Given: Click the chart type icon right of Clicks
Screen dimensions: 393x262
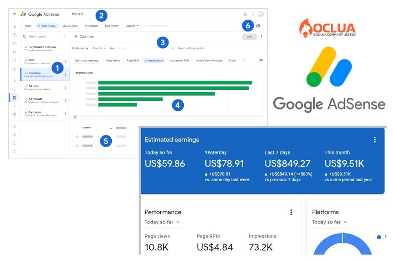Looking at the screenshot, I should (x=261, y=60).
